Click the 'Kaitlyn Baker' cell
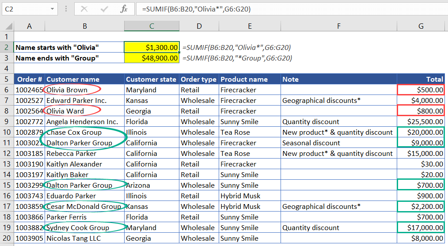Screen dimensions: 448x246 point(84,174)
